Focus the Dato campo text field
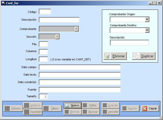 point(80,67)
